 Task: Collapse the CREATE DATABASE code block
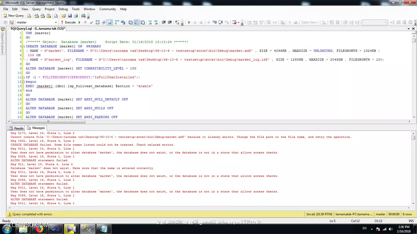pos(23,46)
